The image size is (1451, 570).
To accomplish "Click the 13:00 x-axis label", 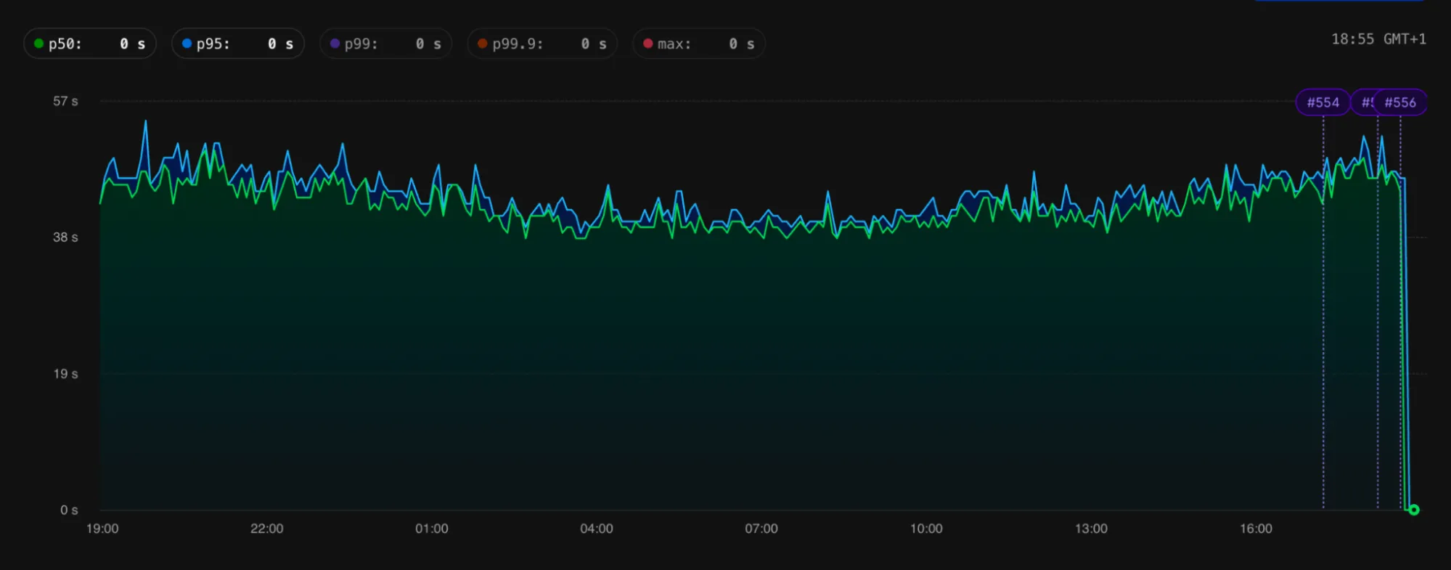I will pyautogui.click(x=1091, y=529).
